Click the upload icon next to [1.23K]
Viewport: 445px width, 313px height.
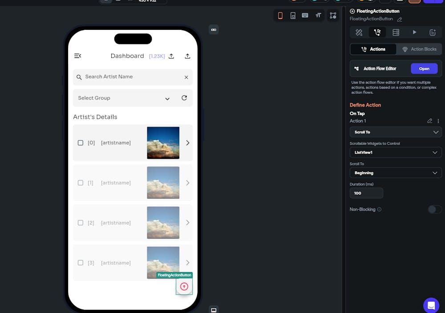pos(171,56)
